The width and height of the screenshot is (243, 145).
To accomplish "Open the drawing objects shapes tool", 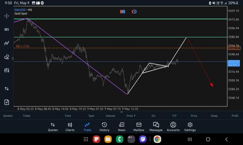I will 7,57.
